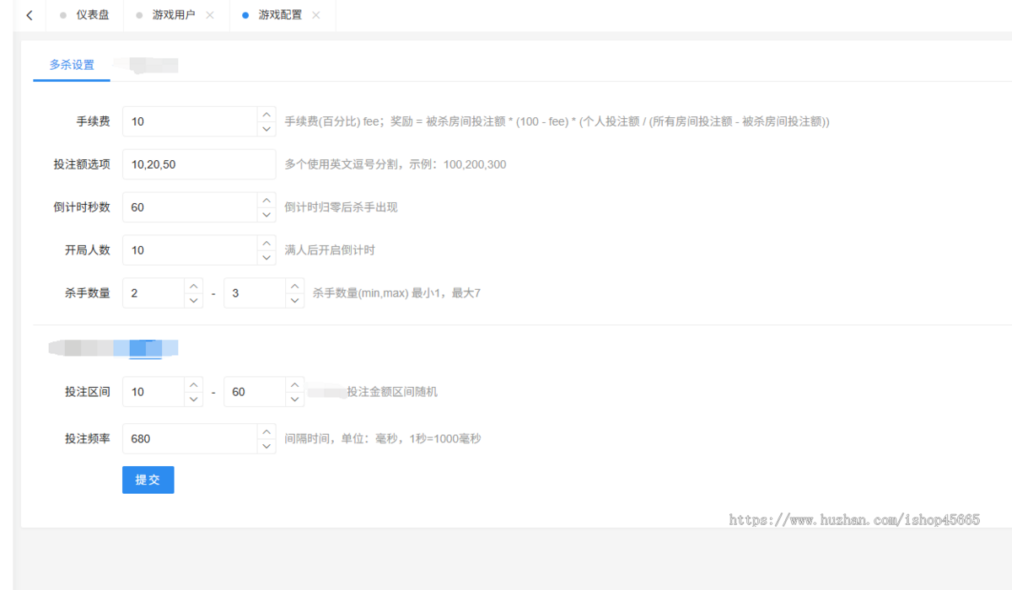The image size is (1012, 590).
Task: Click the 手续费(百分比) fee formula hint
Action: [x=557, y=121]
